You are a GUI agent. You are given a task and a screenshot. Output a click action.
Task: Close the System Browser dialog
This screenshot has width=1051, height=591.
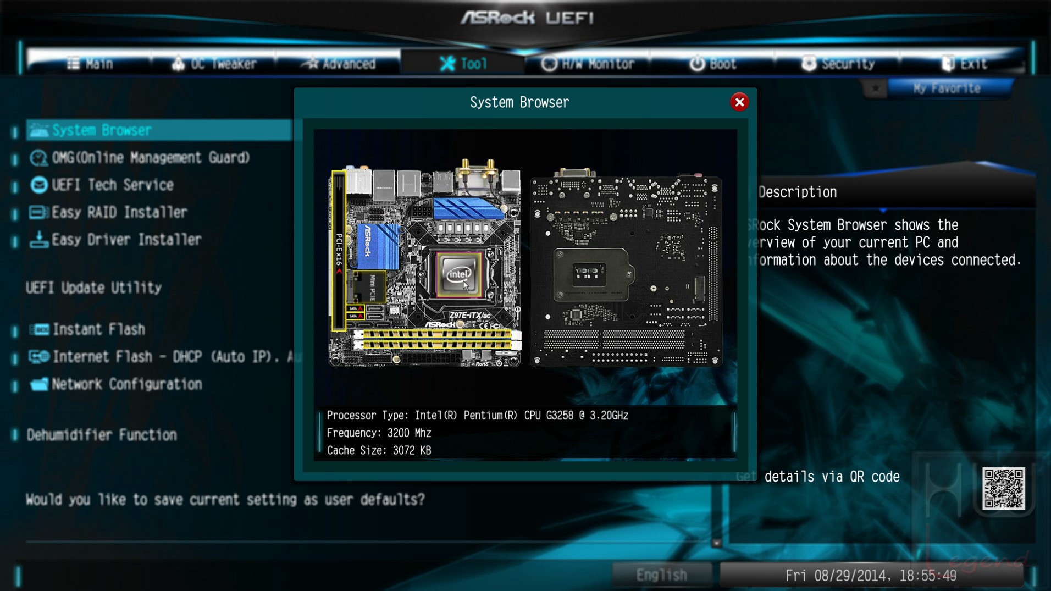pyautogui.click(x=739, y=102)
